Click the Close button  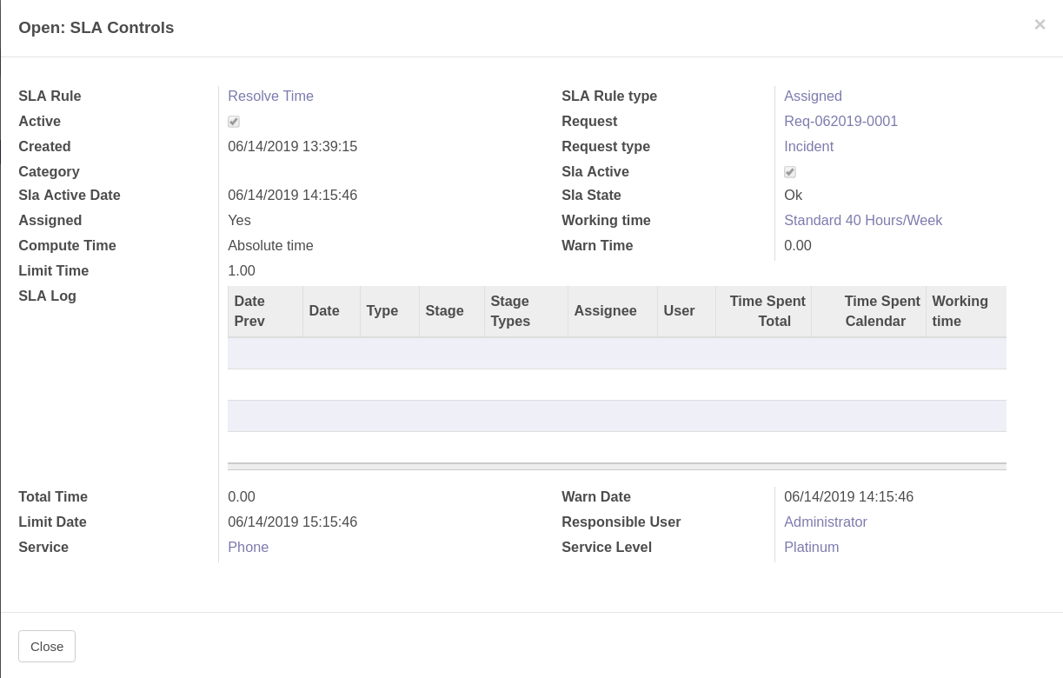(47, 646)
